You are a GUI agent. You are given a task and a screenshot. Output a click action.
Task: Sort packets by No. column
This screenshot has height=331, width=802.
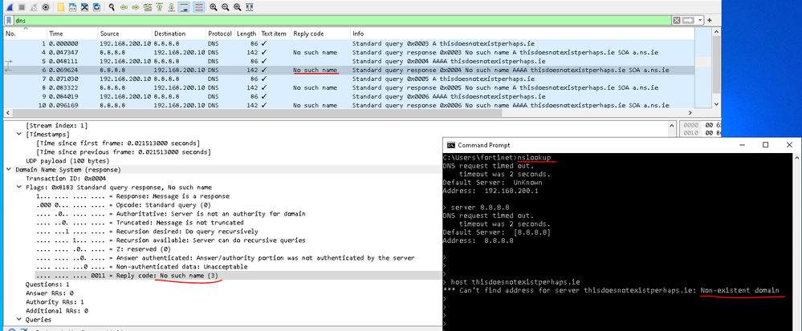point(26,34)
